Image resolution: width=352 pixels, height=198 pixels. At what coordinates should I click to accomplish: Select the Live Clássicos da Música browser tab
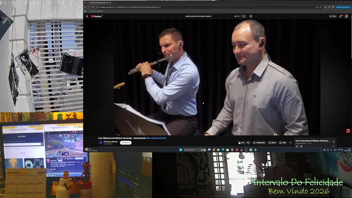point(99,3)
